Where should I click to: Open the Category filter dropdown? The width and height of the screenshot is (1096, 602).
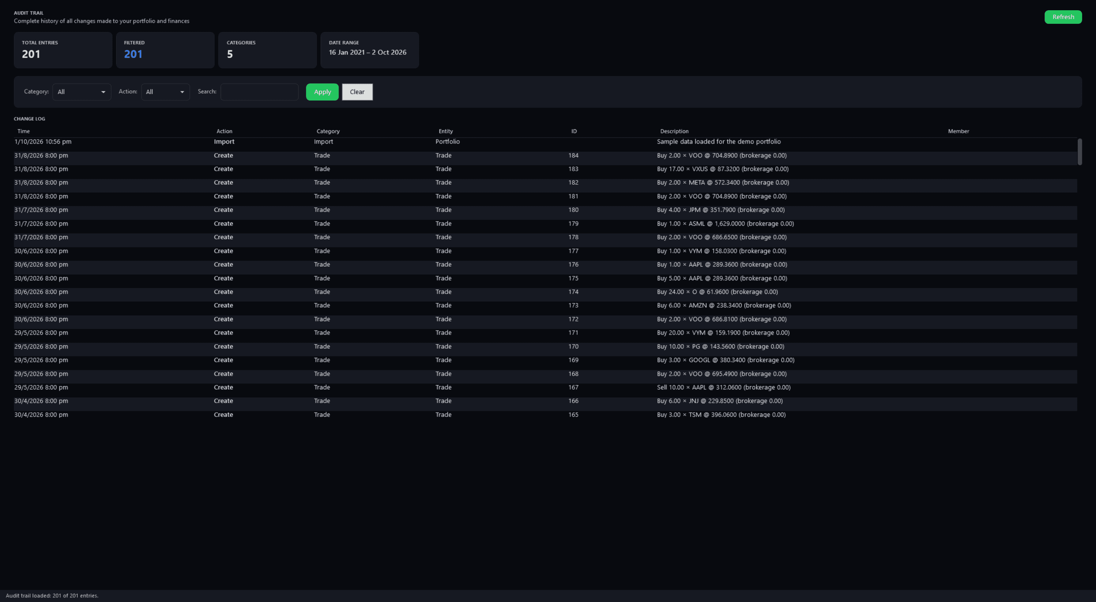tap(82, 92)
